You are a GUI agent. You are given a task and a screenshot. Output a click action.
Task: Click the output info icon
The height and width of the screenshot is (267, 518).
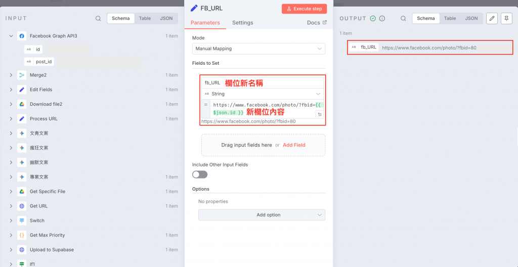pyautogui.click(x=382, y=19)
